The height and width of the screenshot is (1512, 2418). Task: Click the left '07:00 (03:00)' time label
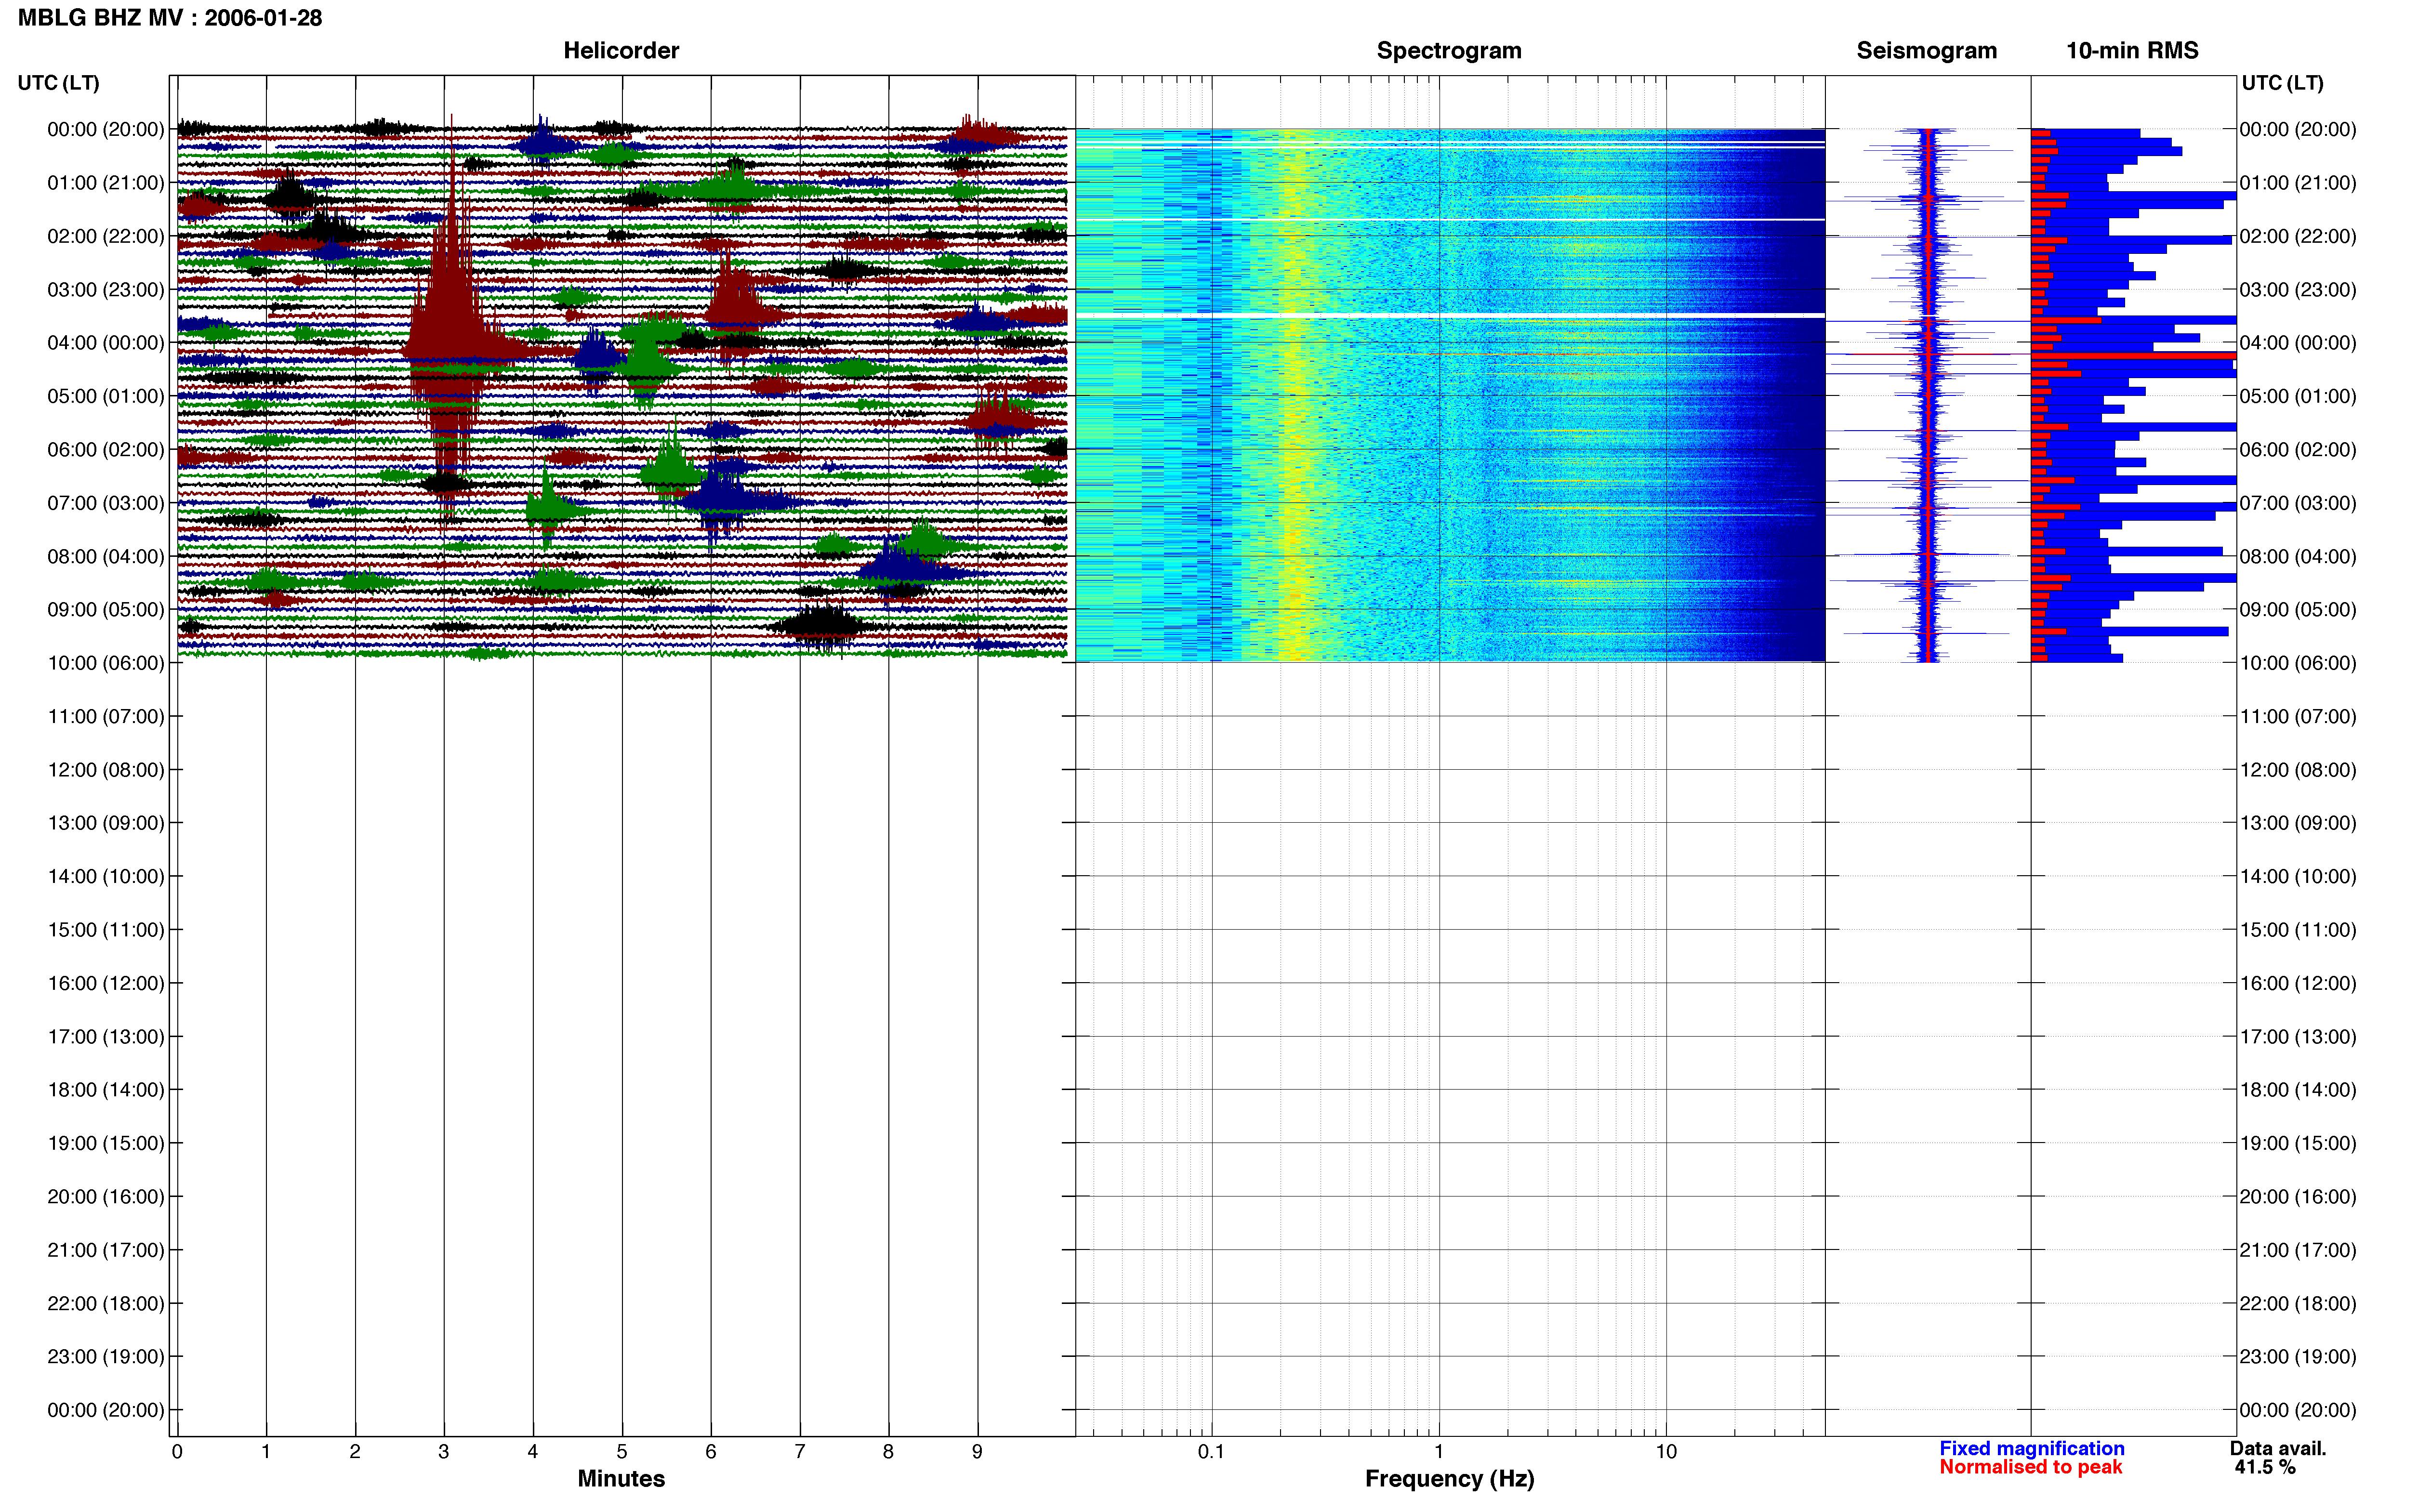(x=106, y=503)
